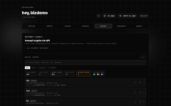The width and height of the screenshot is (171, 106).
Task: Click the leftmost action icon on the $25 order
Action: click(x=135, y=93)
